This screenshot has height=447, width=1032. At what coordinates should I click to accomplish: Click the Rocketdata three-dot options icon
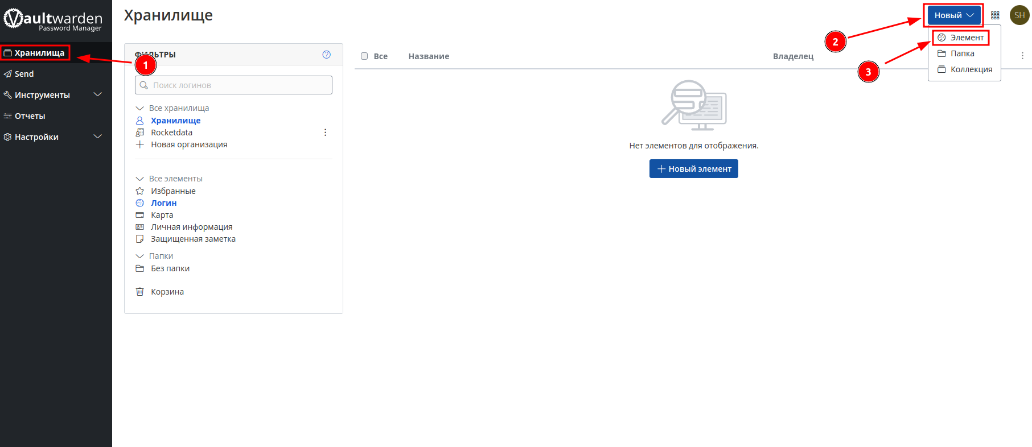(x=325, y=133)
